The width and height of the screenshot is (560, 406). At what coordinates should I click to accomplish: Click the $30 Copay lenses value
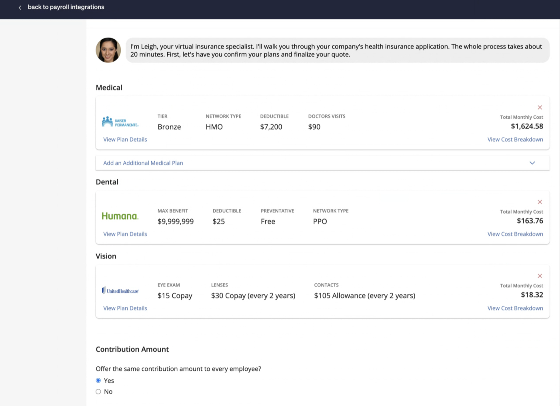[x=253, y=296]
